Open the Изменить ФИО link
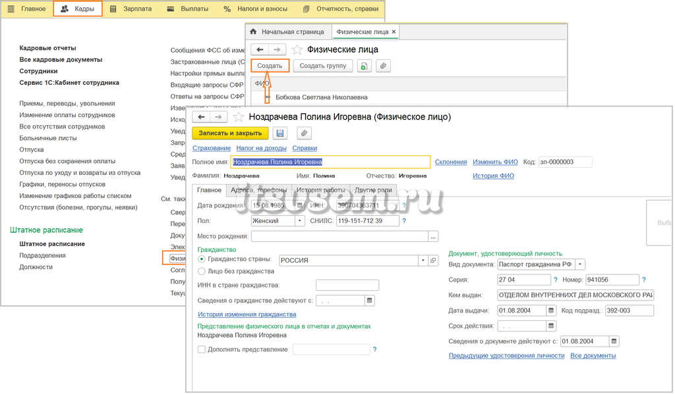This screenshot has width=675, height=394. pyautogui.click(x=495, y=162)
